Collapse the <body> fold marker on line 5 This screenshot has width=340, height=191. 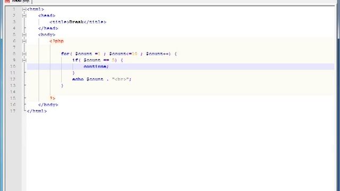point(24,34)
